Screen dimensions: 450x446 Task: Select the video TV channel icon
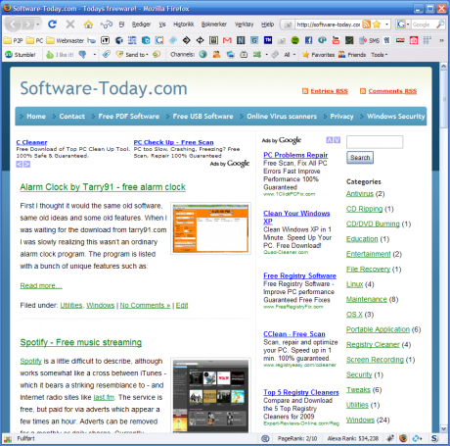click(244, 54)
